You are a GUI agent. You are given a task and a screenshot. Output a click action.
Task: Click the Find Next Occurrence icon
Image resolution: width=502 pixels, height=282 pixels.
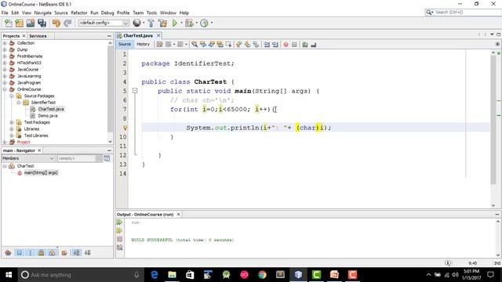[x=211, y=45]
